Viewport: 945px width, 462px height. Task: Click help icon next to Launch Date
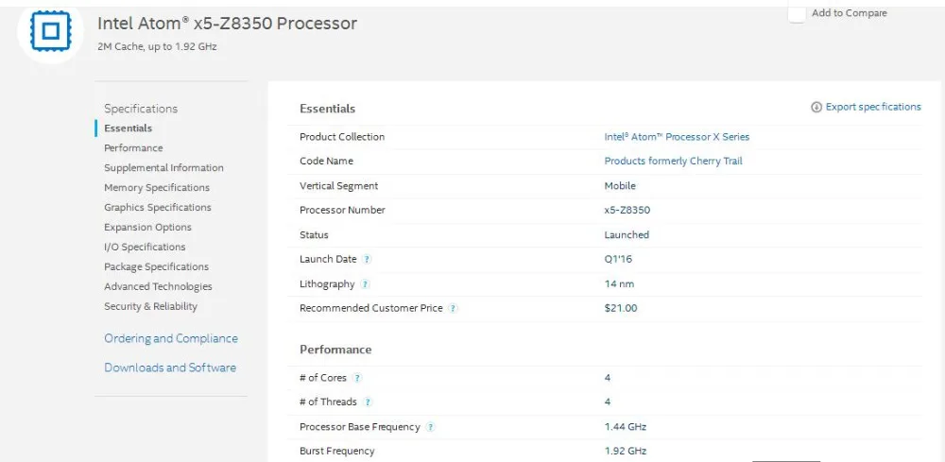368,260
